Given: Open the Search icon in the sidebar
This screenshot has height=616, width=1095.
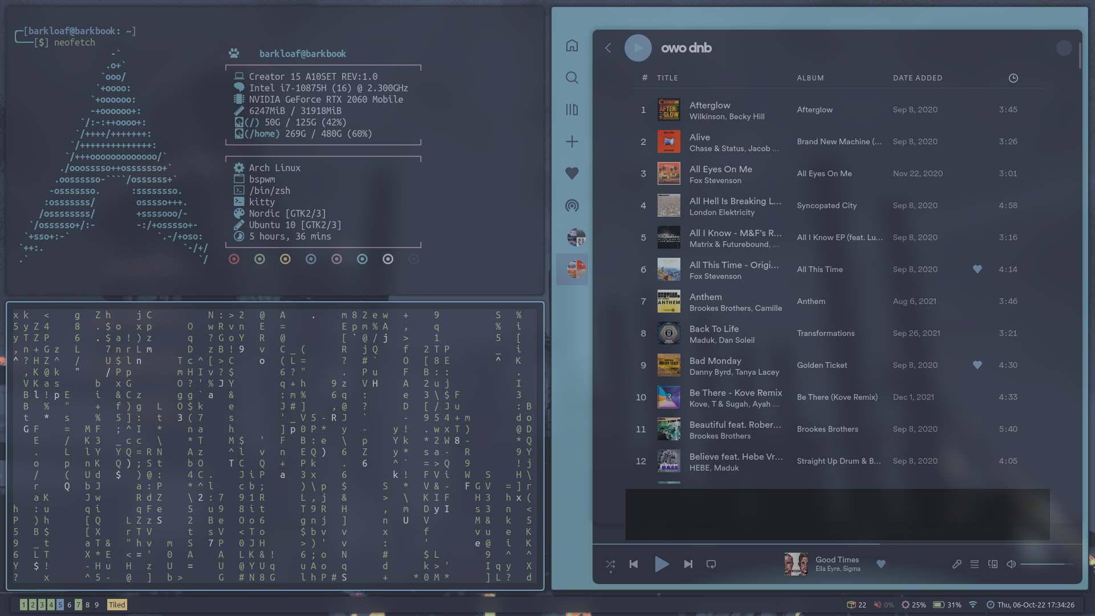Looking at the screenshot, I should pos(571,78).
